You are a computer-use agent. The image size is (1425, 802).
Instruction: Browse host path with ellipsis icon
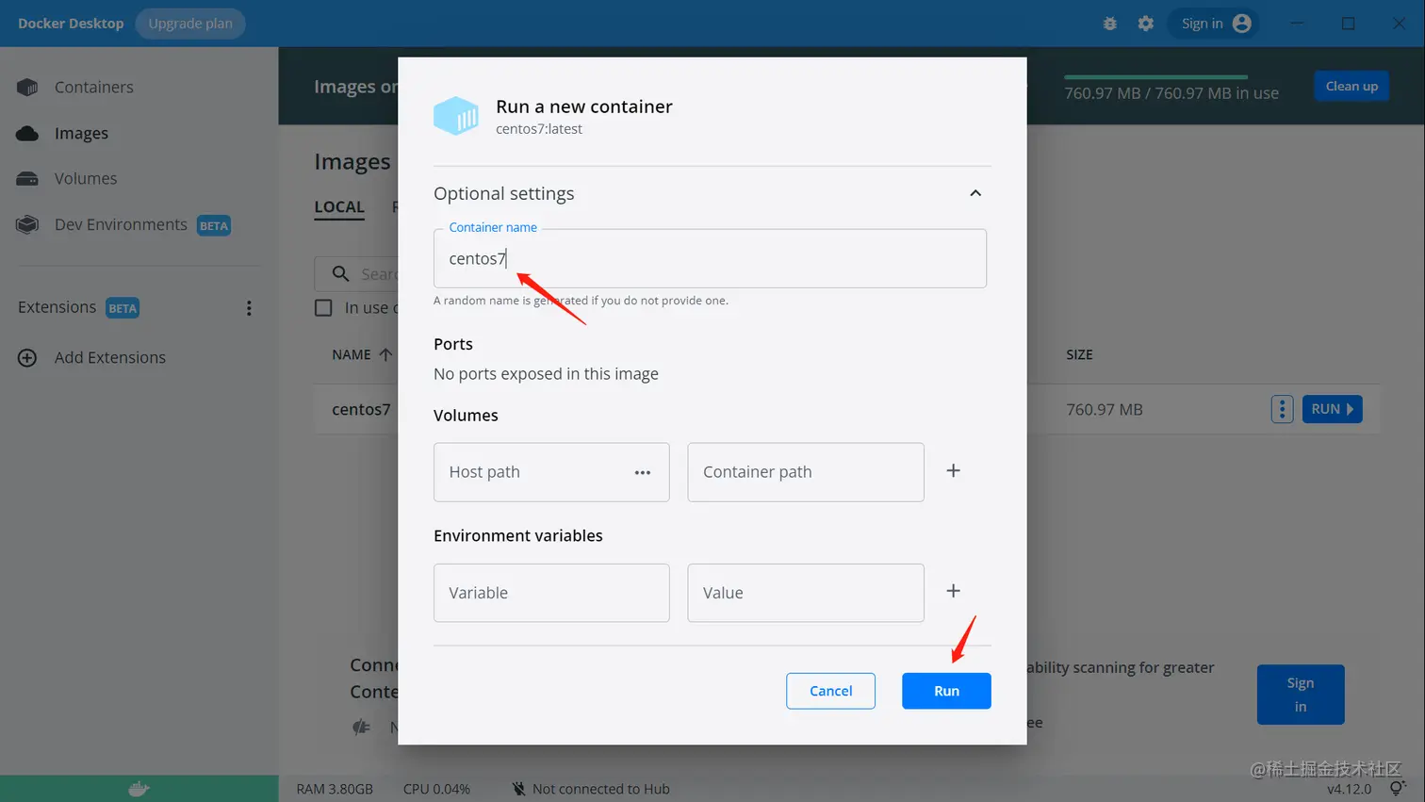(643, 472)
